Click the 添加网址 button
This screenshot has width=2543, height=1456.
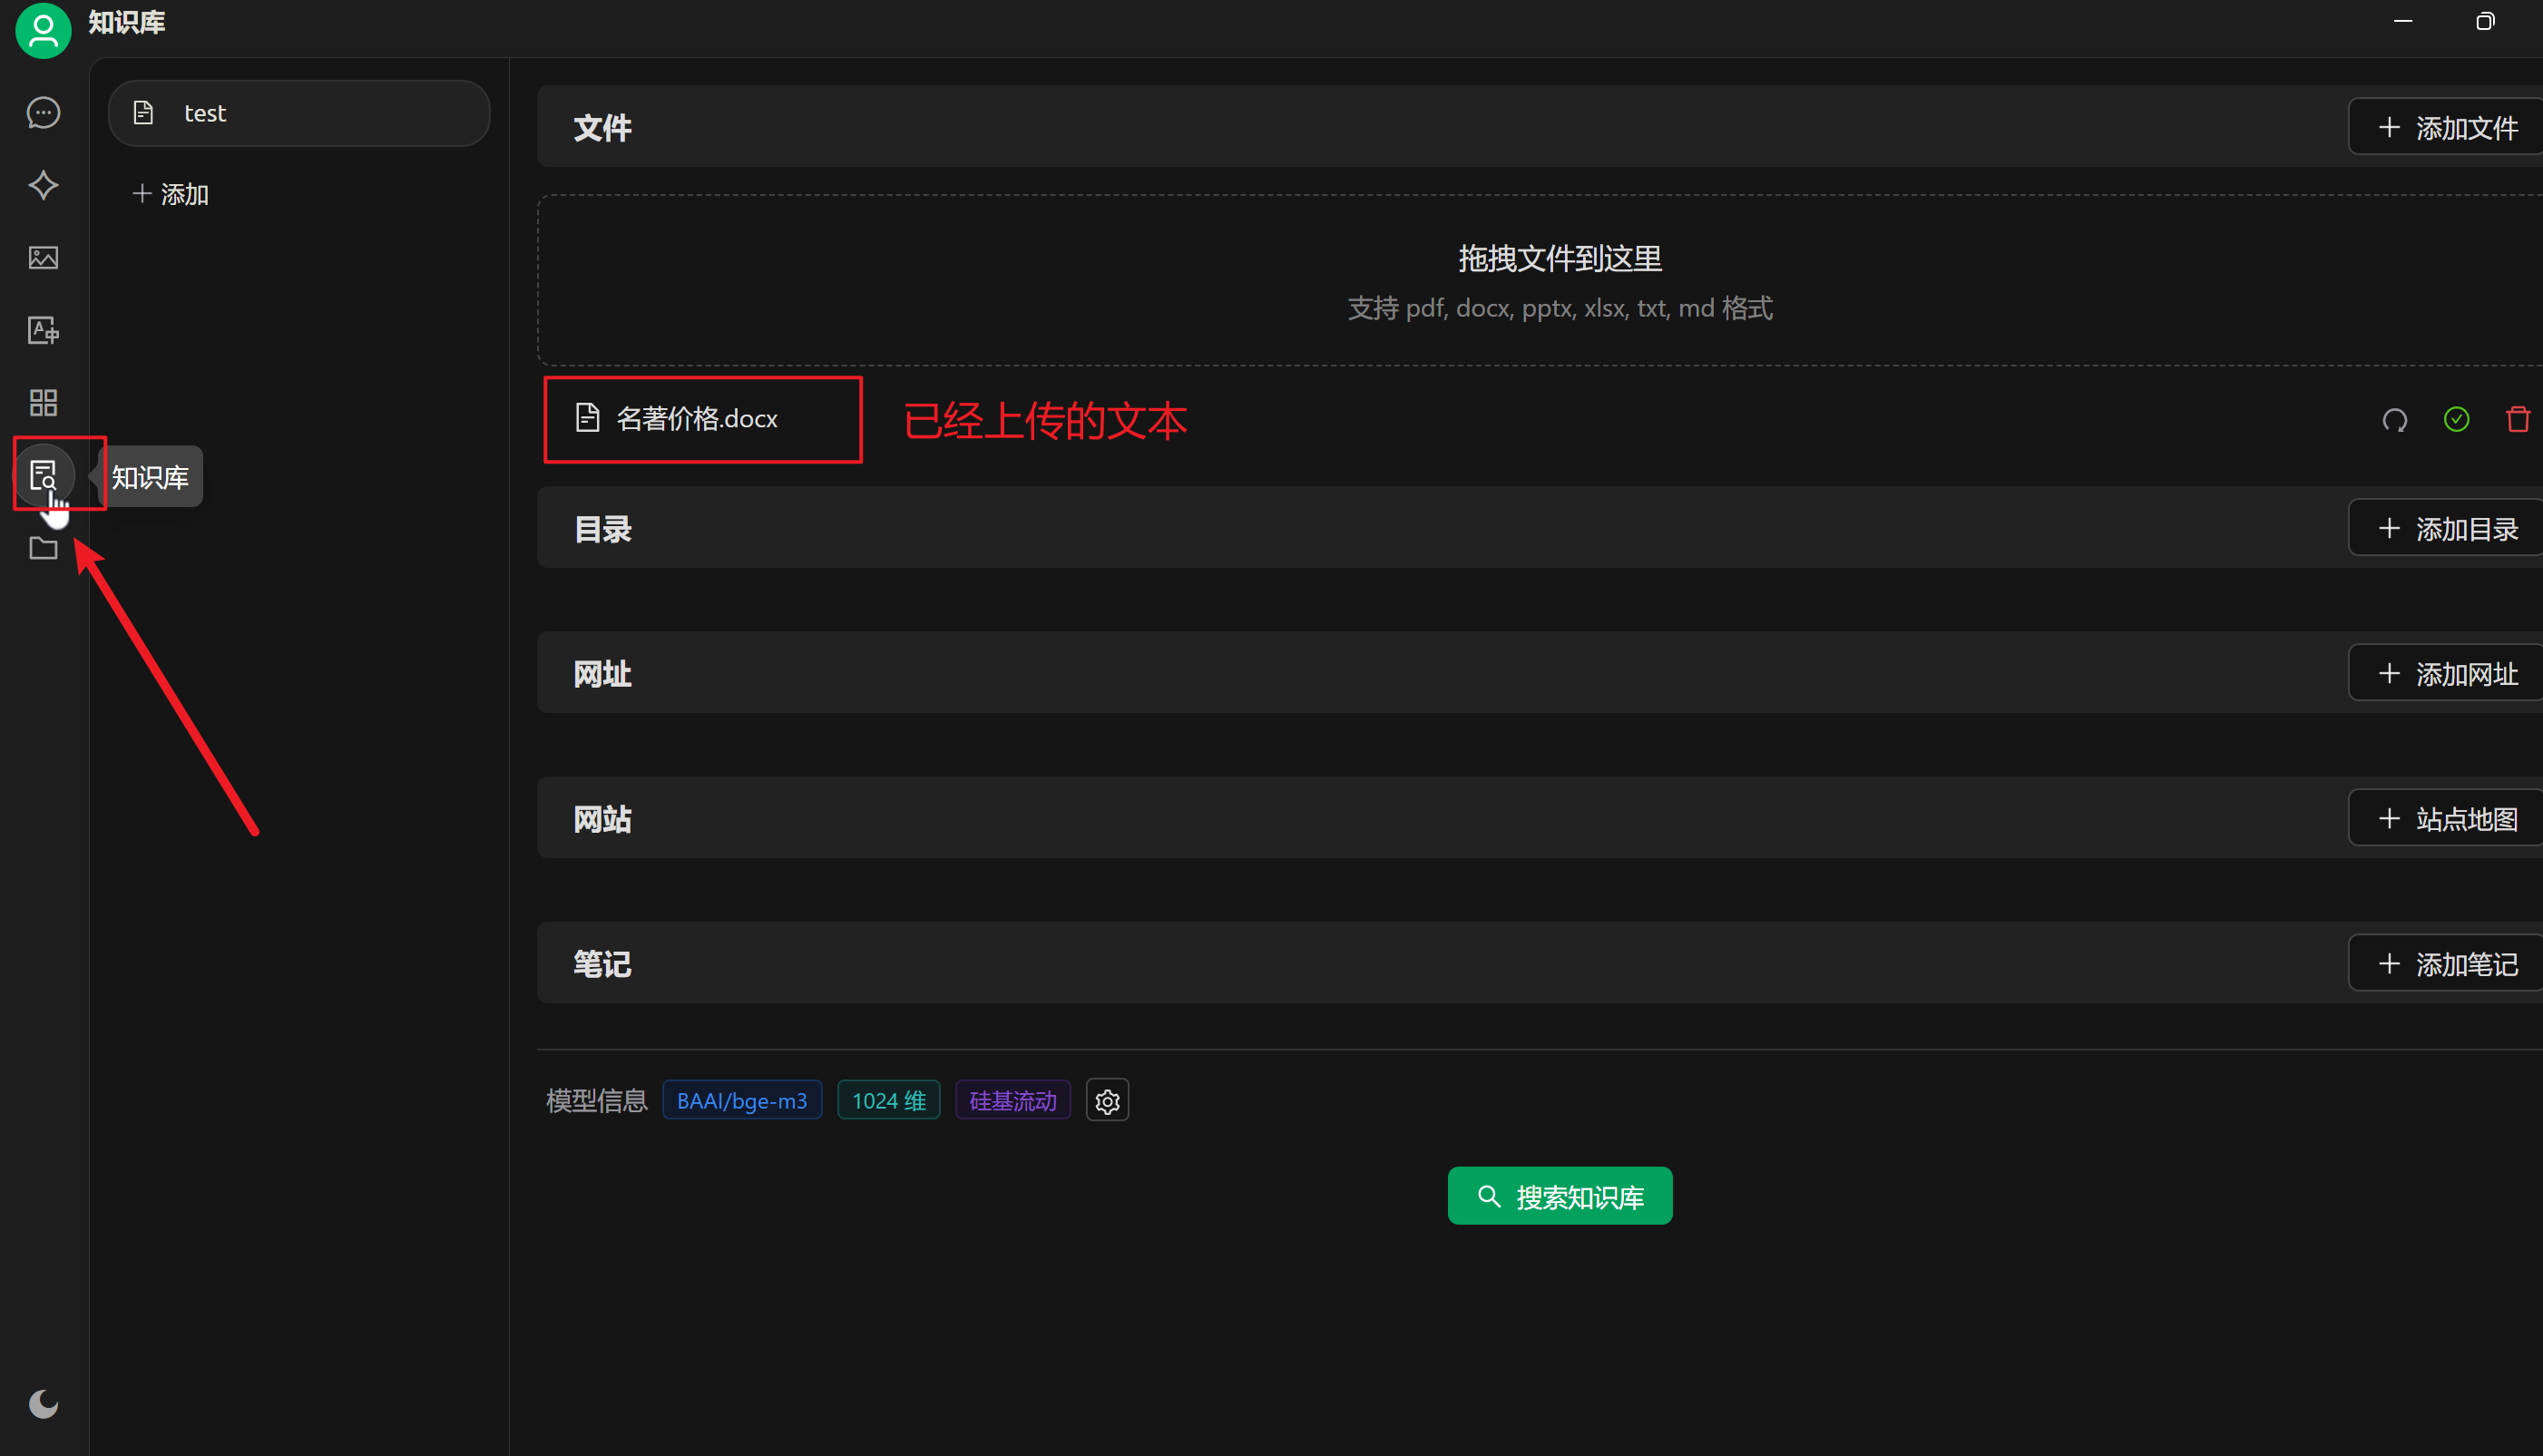(2446, 673)
